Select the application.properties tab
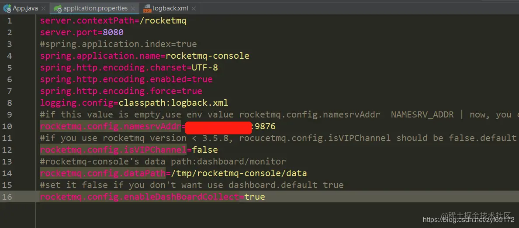Viewport: 519px width, 228px height. point(95,8)
